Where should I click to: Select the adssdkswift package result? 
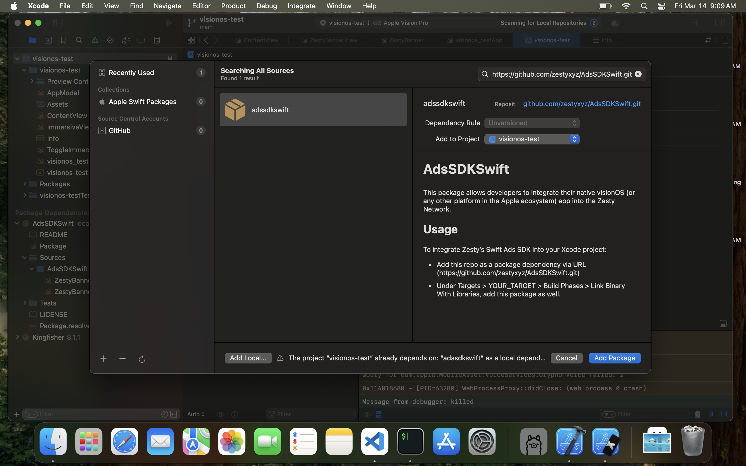313,110
